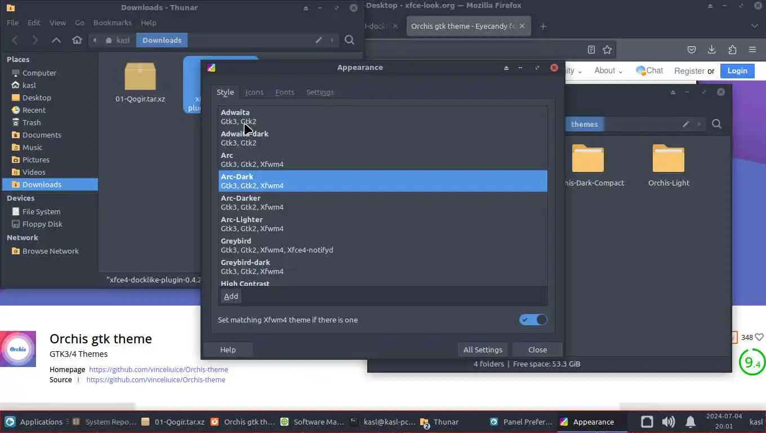
Task: Open Orchis-Light folder in themes window
Action: 669,166
